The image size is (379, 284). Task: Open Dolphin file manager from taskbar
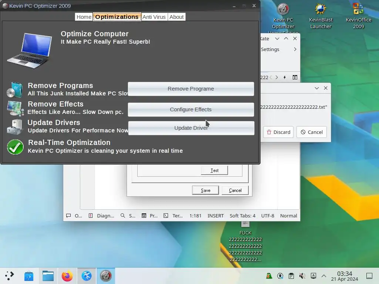pos(48,276)
